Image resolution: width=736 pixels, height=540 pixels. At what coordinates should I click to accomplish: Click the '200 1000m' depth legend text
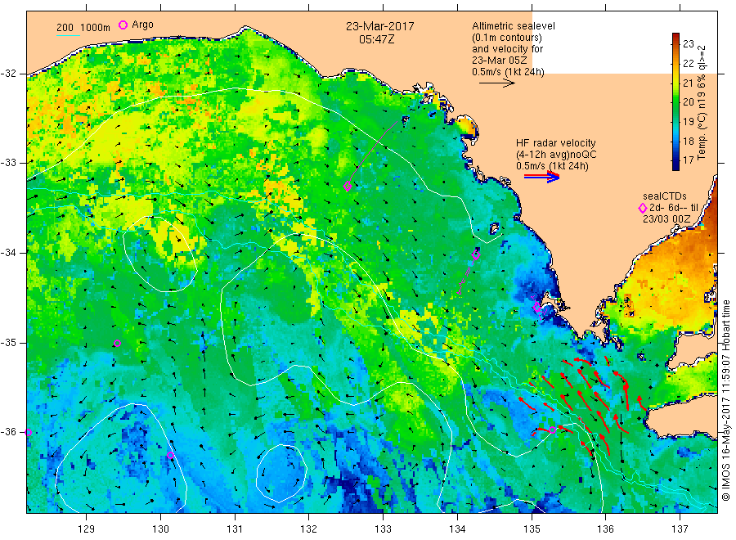83,28
